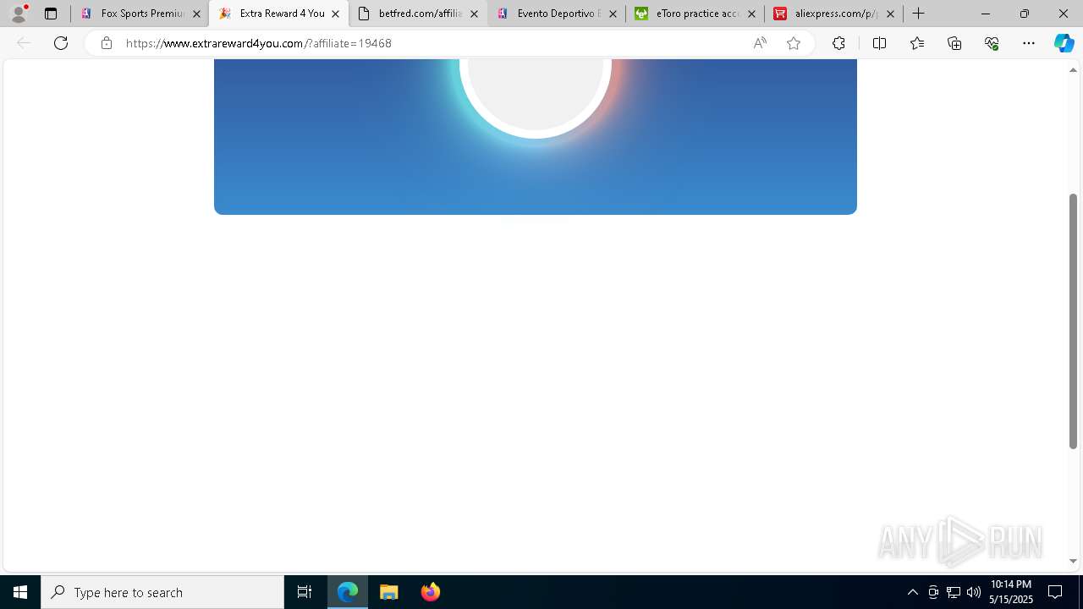The image size is (1083, 609).
Task: Open the Evento Deportivo tab
Action: [x=556, y=14]
